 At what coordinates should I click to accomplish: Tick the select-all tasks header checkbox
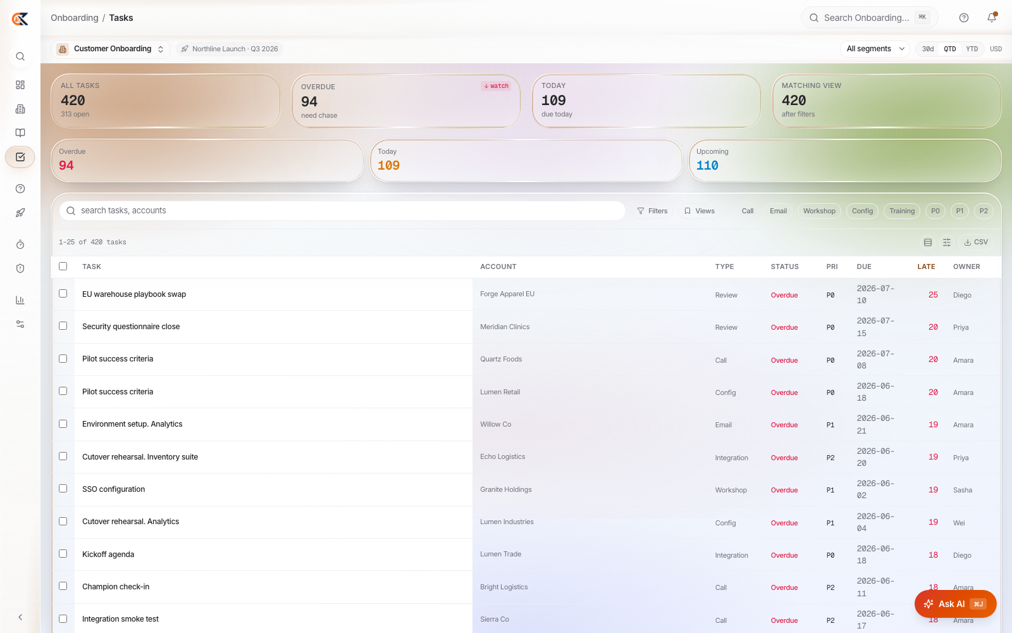[63, 266]
